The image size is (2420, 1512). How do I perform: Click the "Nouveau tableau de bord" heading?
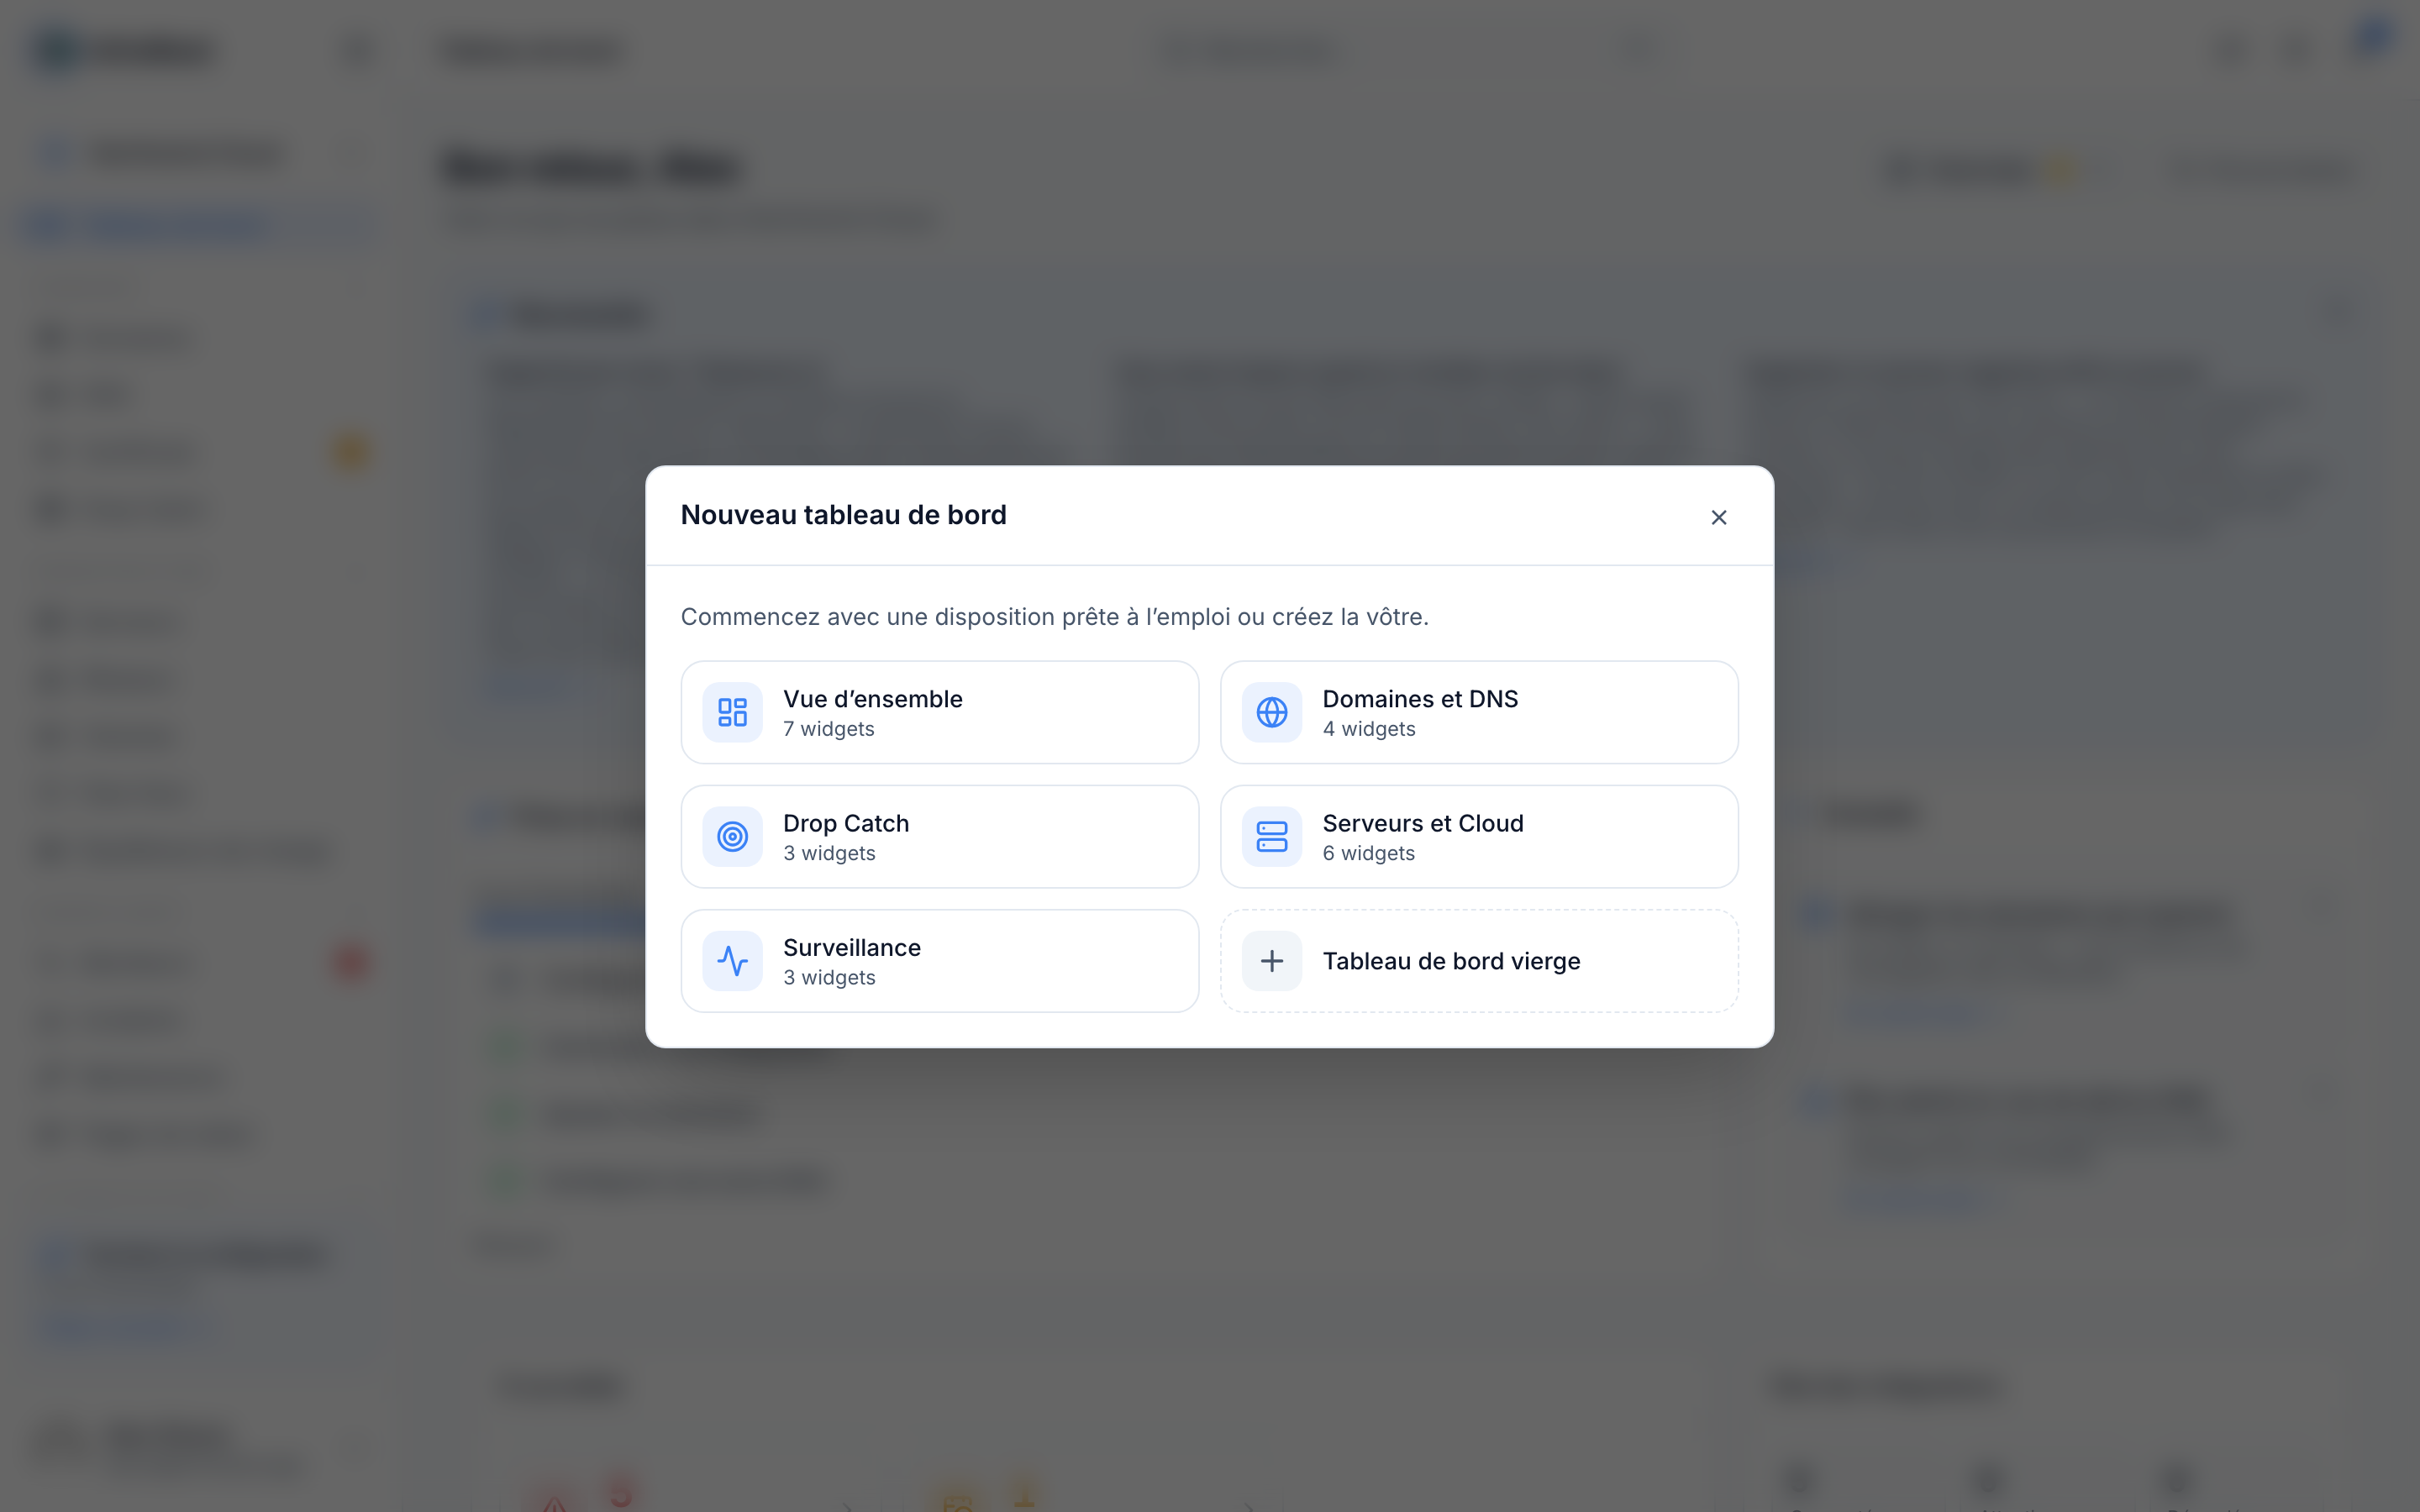[x=843, y=515]
